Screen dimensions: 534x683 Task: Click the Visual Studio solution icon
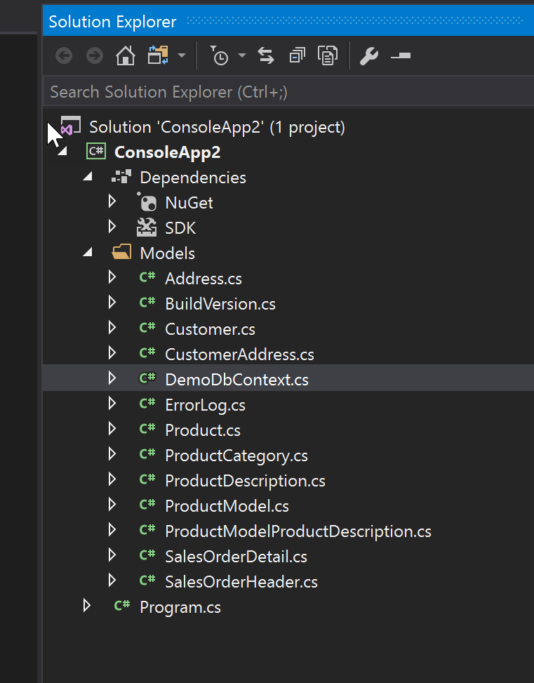(71, 126)
